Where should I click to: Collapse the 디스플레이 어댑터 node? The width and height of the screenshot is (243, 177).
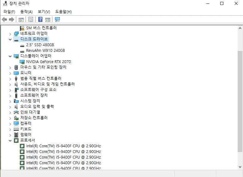click(10, 57)
